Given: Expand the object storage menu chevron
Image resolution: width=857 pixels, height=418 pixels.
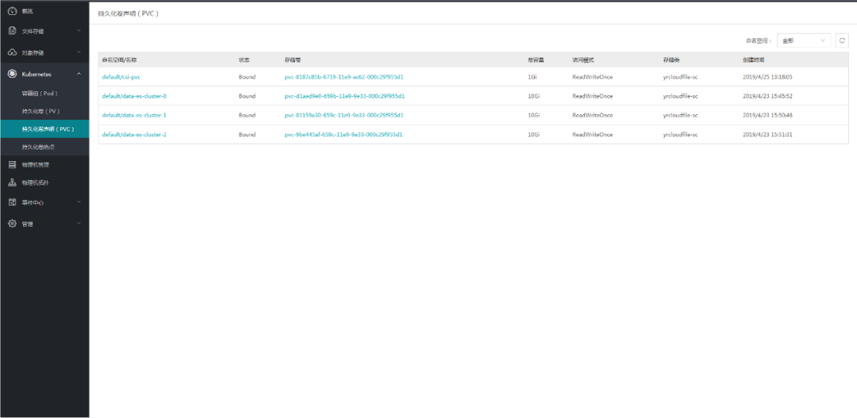Looking at the screenshot, I should 79,52.
